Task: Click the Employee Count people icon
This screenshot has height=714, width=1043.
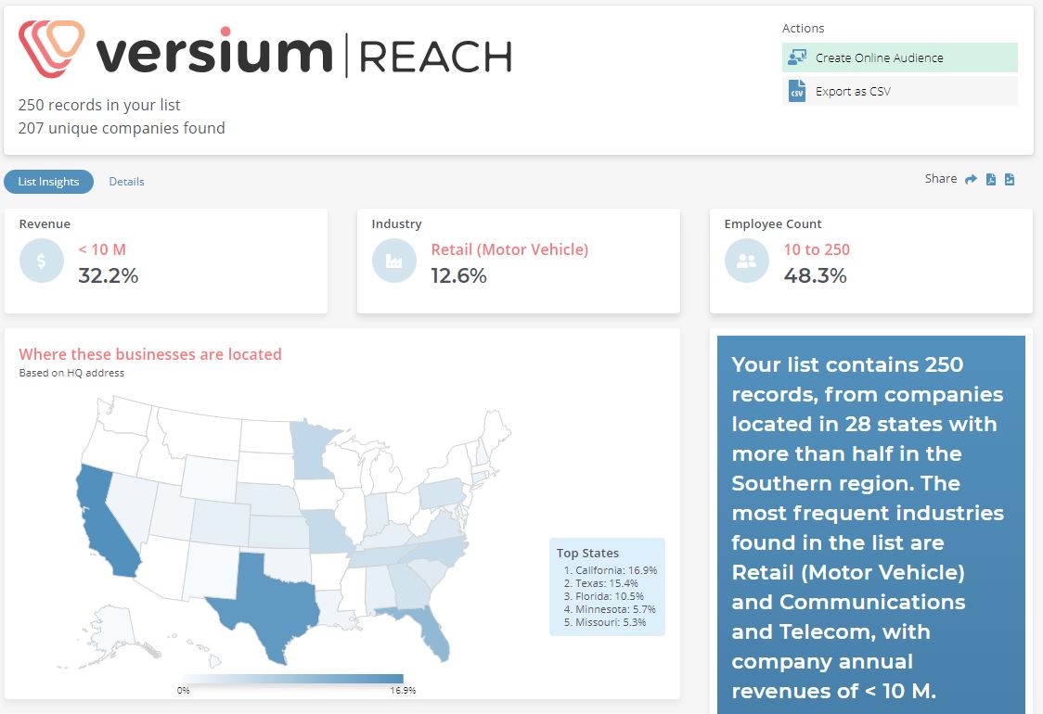Action: pos(746,261)
